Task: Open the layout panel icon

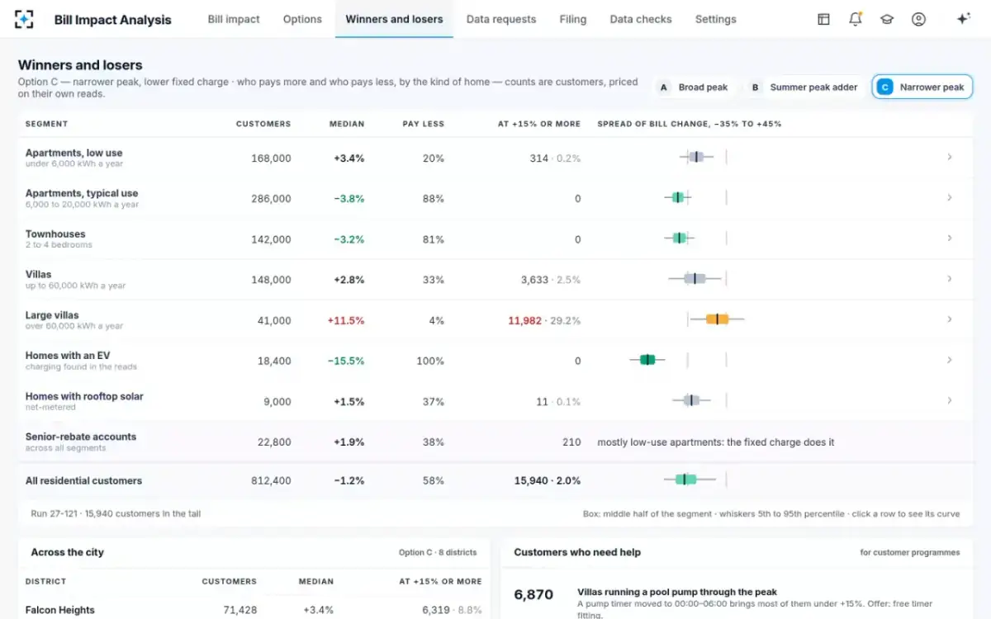Action: 823,19
